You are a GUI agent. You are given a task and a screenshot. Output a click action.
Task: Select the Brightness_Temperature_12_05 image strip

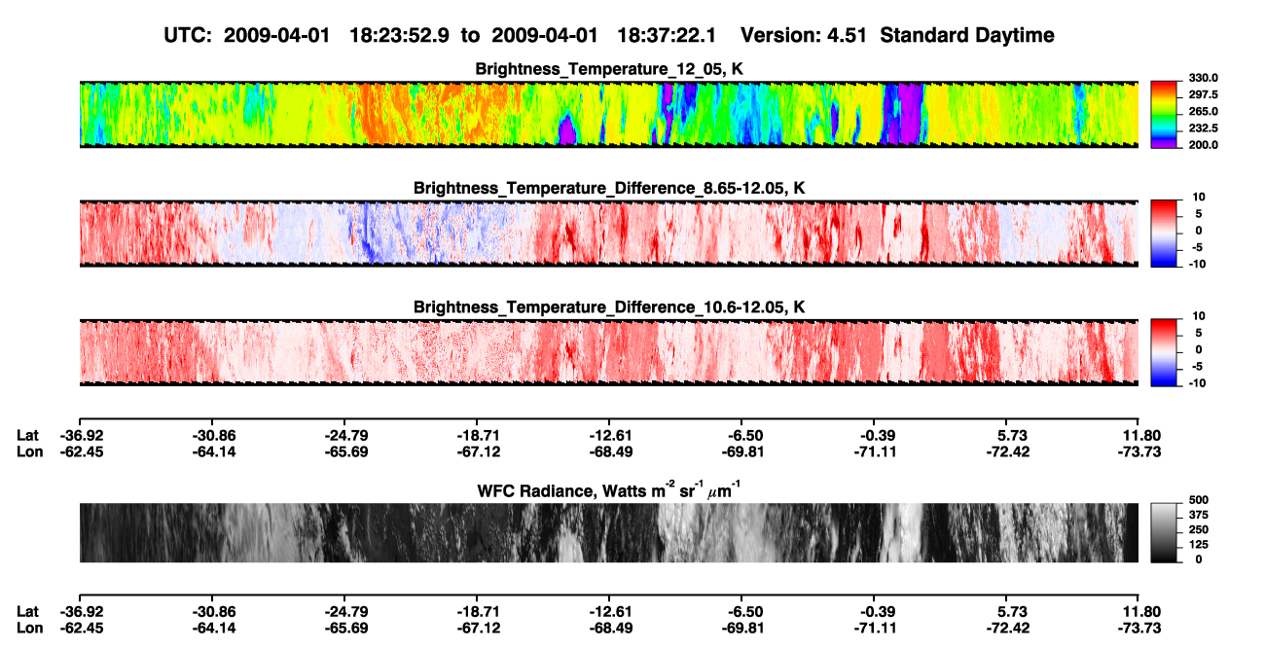click(608, 115)
